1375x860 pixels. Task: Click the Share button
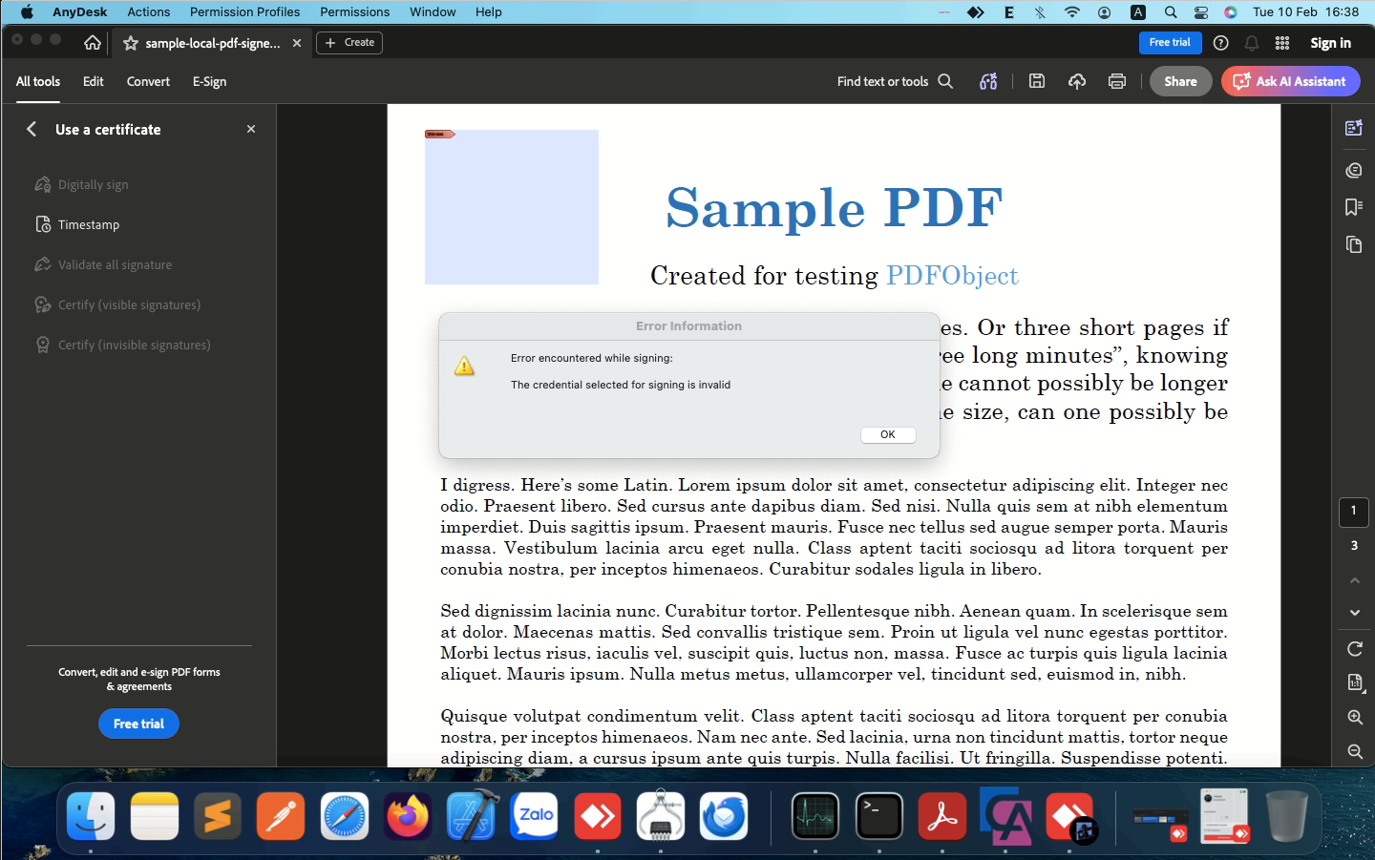(1180, 81)
